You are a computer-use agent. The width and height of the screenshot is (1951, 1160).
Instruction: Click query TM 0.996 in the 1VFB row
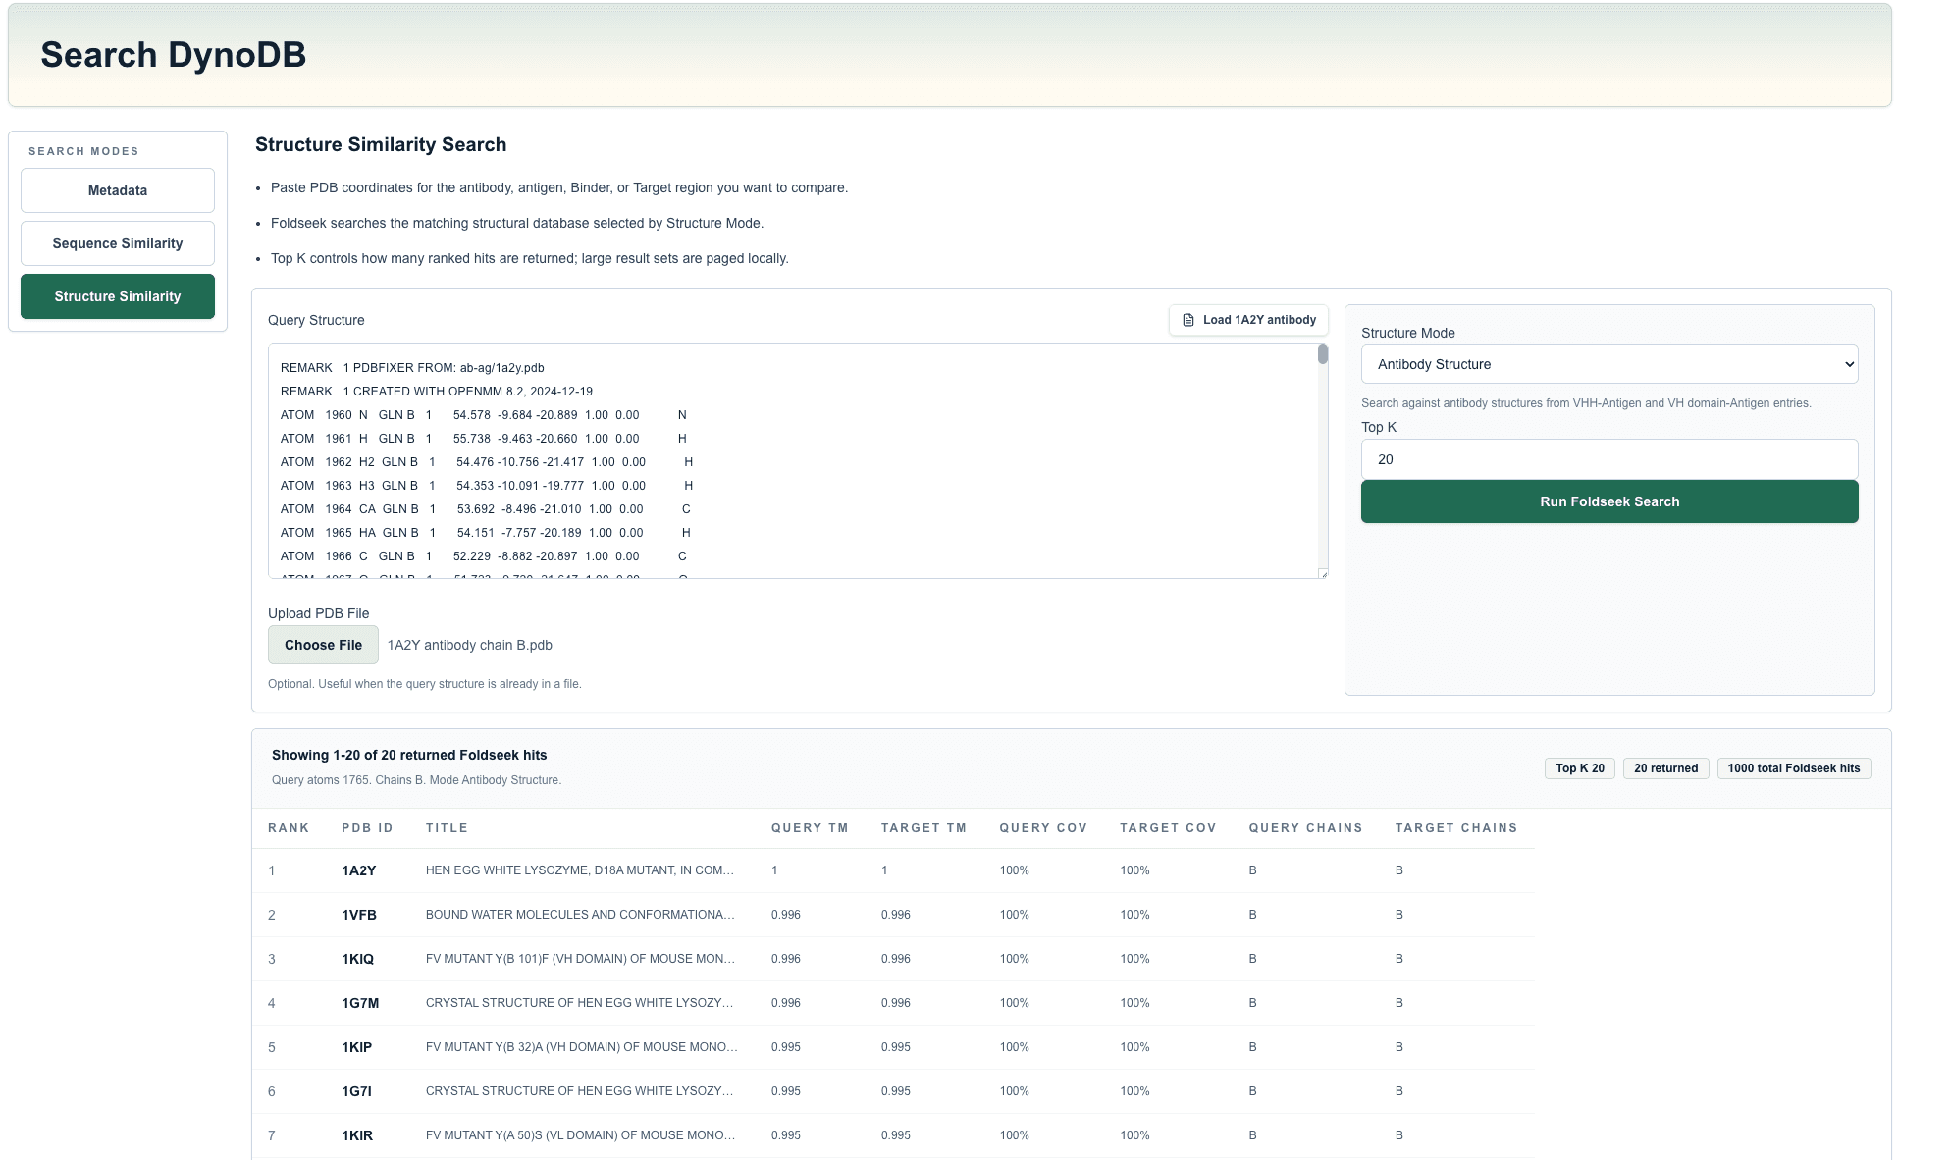(x=786, y=915)
